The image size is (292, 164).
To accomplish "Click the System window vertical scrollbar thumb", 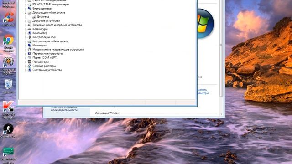I will (x=221, y=49).
